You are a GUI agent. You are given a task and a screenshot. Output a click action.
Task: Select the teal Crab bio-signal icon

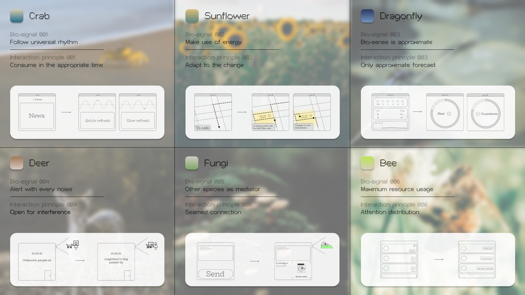pyautogui.click(x=16, y=16)
